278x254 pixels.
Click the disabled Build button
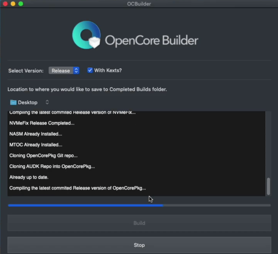139,223
